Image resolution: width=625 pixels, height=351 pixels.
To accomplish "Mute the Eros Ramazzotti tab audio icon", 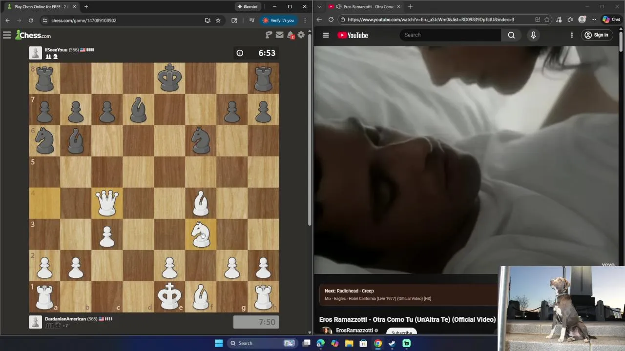I will click(x=338, y=7).
